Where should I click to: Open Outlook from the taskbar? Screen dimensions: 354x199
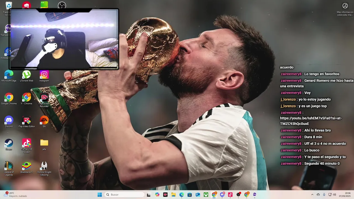click(x=198, y=195)
